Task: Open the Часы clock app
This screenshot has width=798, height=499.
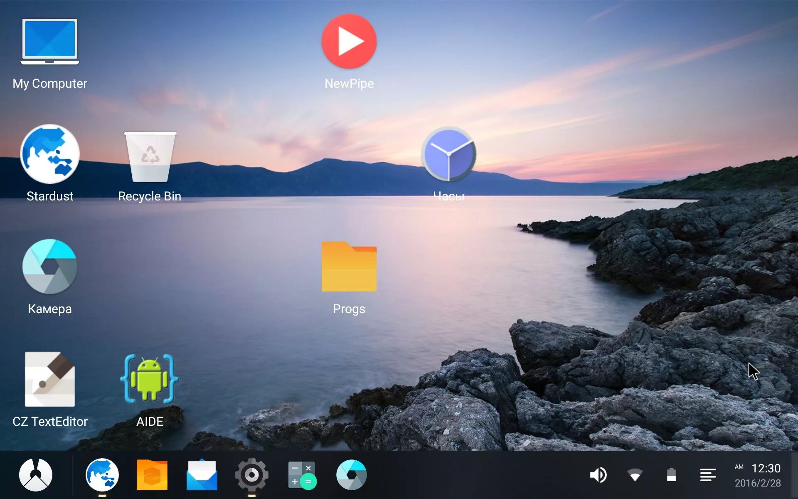Action: coord(449,154)
